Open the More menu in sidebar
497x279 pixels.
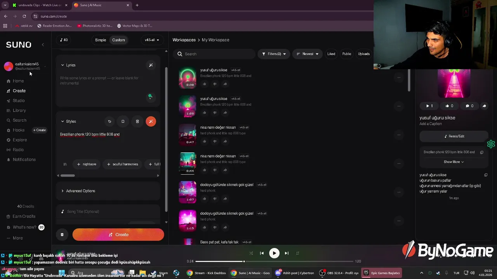coord(16,238)
